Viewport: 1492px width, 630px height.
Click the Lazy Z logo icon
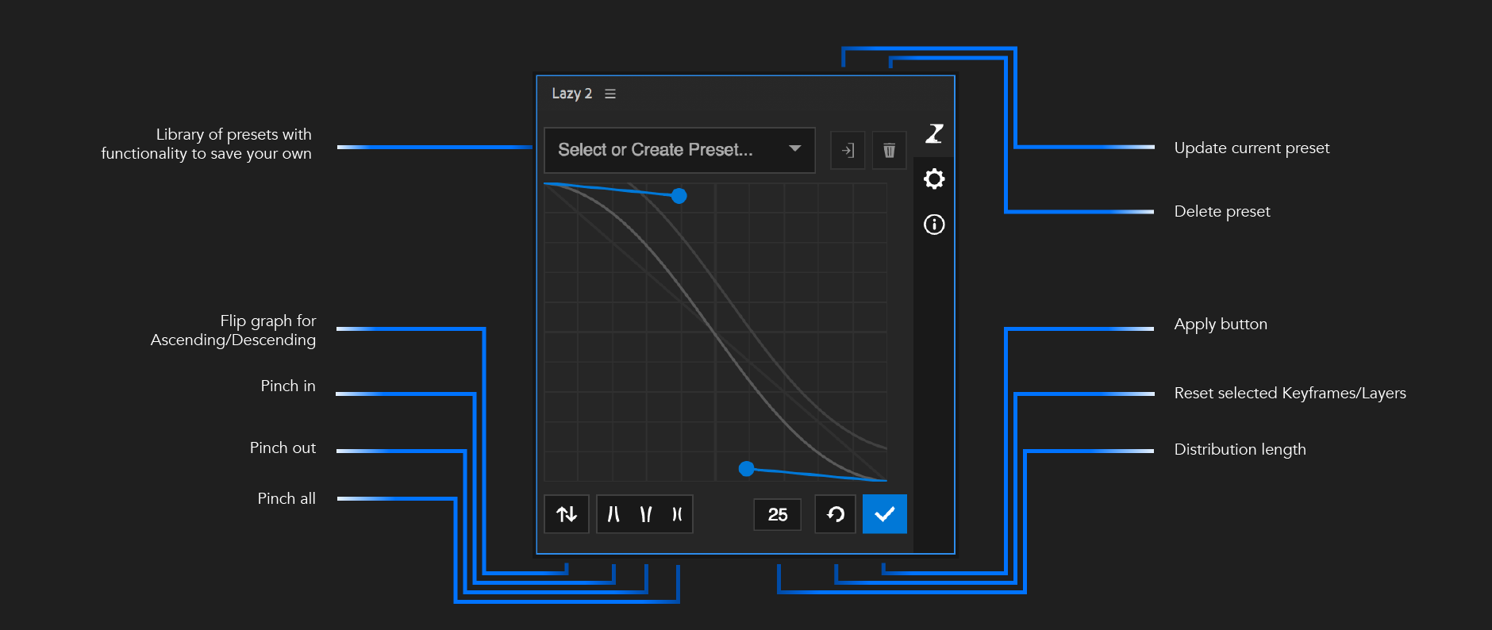point(934,133)
